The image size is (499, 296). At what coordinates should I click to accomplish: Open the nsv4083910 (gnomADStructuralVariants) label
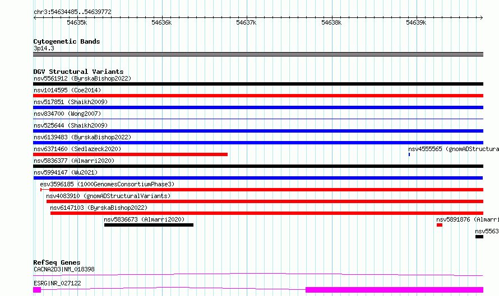(x=108, y=196)
